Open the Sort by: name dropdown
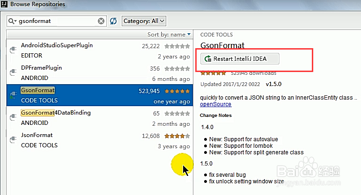 point(169,35)
